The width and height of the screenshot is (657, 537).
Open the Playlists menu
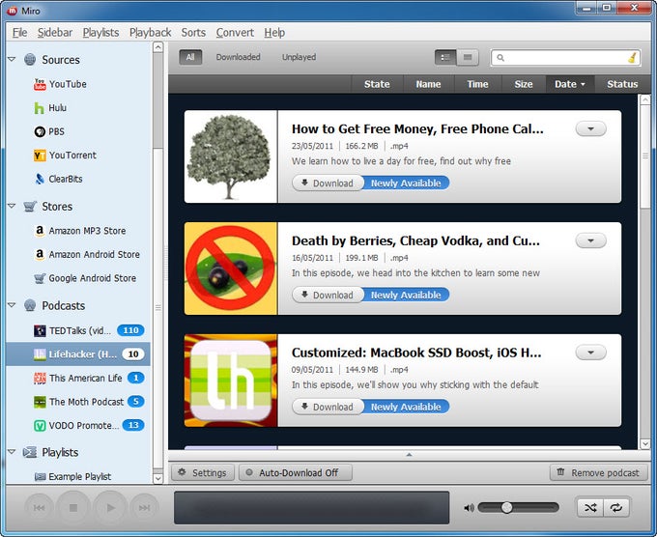(x=100, y=32)
